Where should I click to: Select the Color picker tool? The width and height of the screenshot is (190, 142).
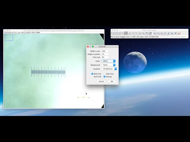(150, 33)
